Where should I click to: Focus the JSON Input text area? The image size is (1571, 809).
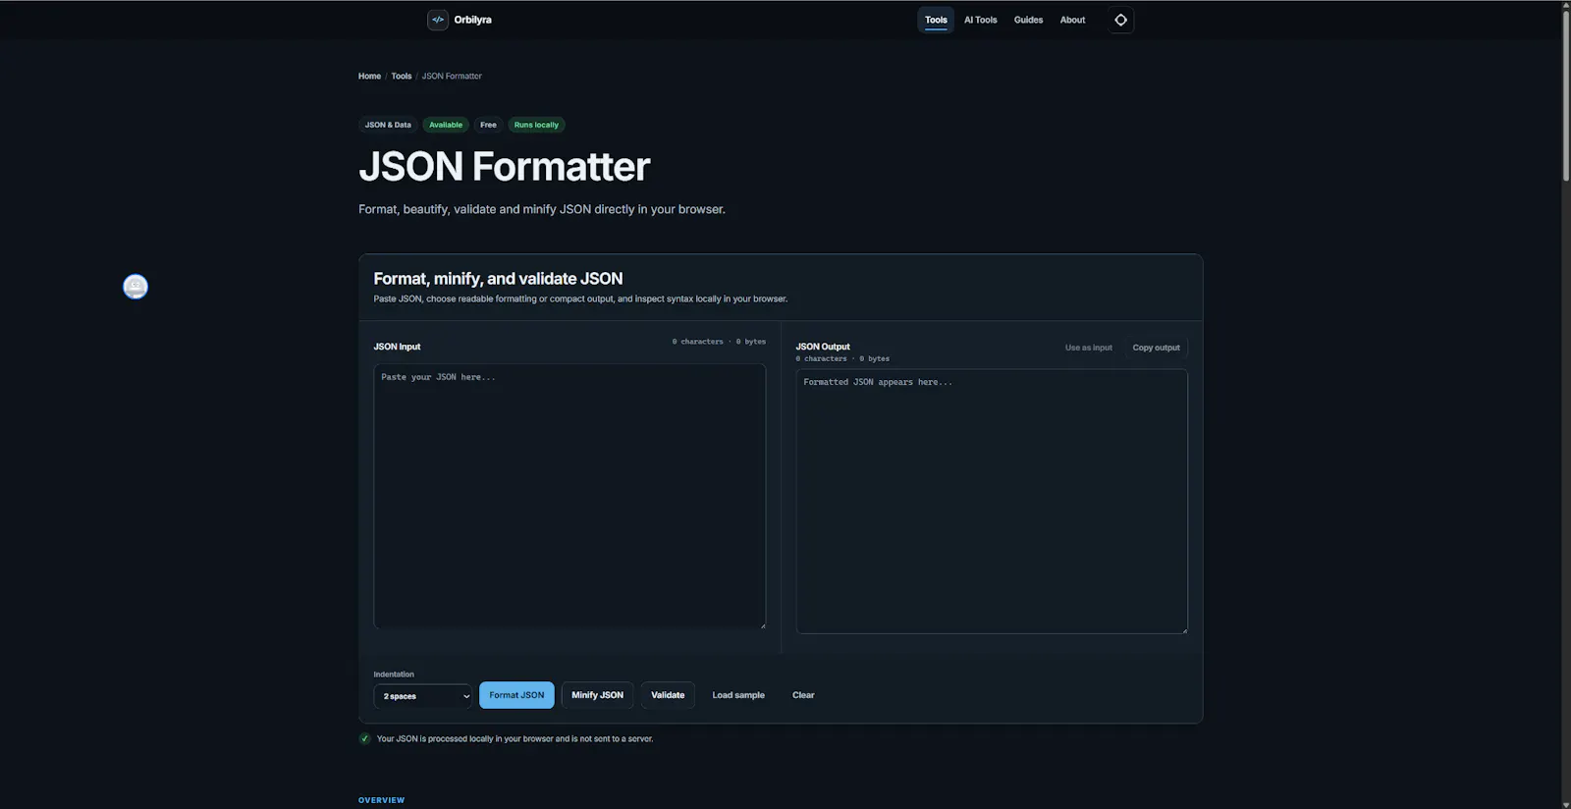(x=569, y=496)
